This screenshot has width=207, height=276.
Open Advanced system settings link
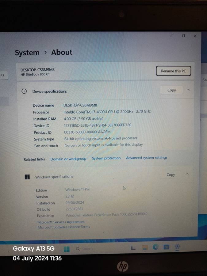point(147,158)
